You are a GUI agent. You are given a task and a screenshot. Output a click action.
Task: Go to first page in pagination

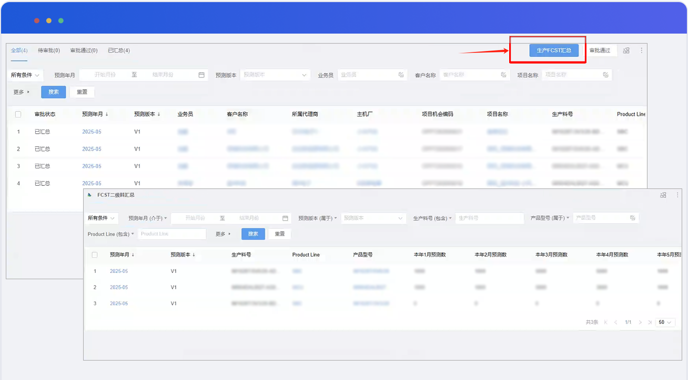(606, 322)
